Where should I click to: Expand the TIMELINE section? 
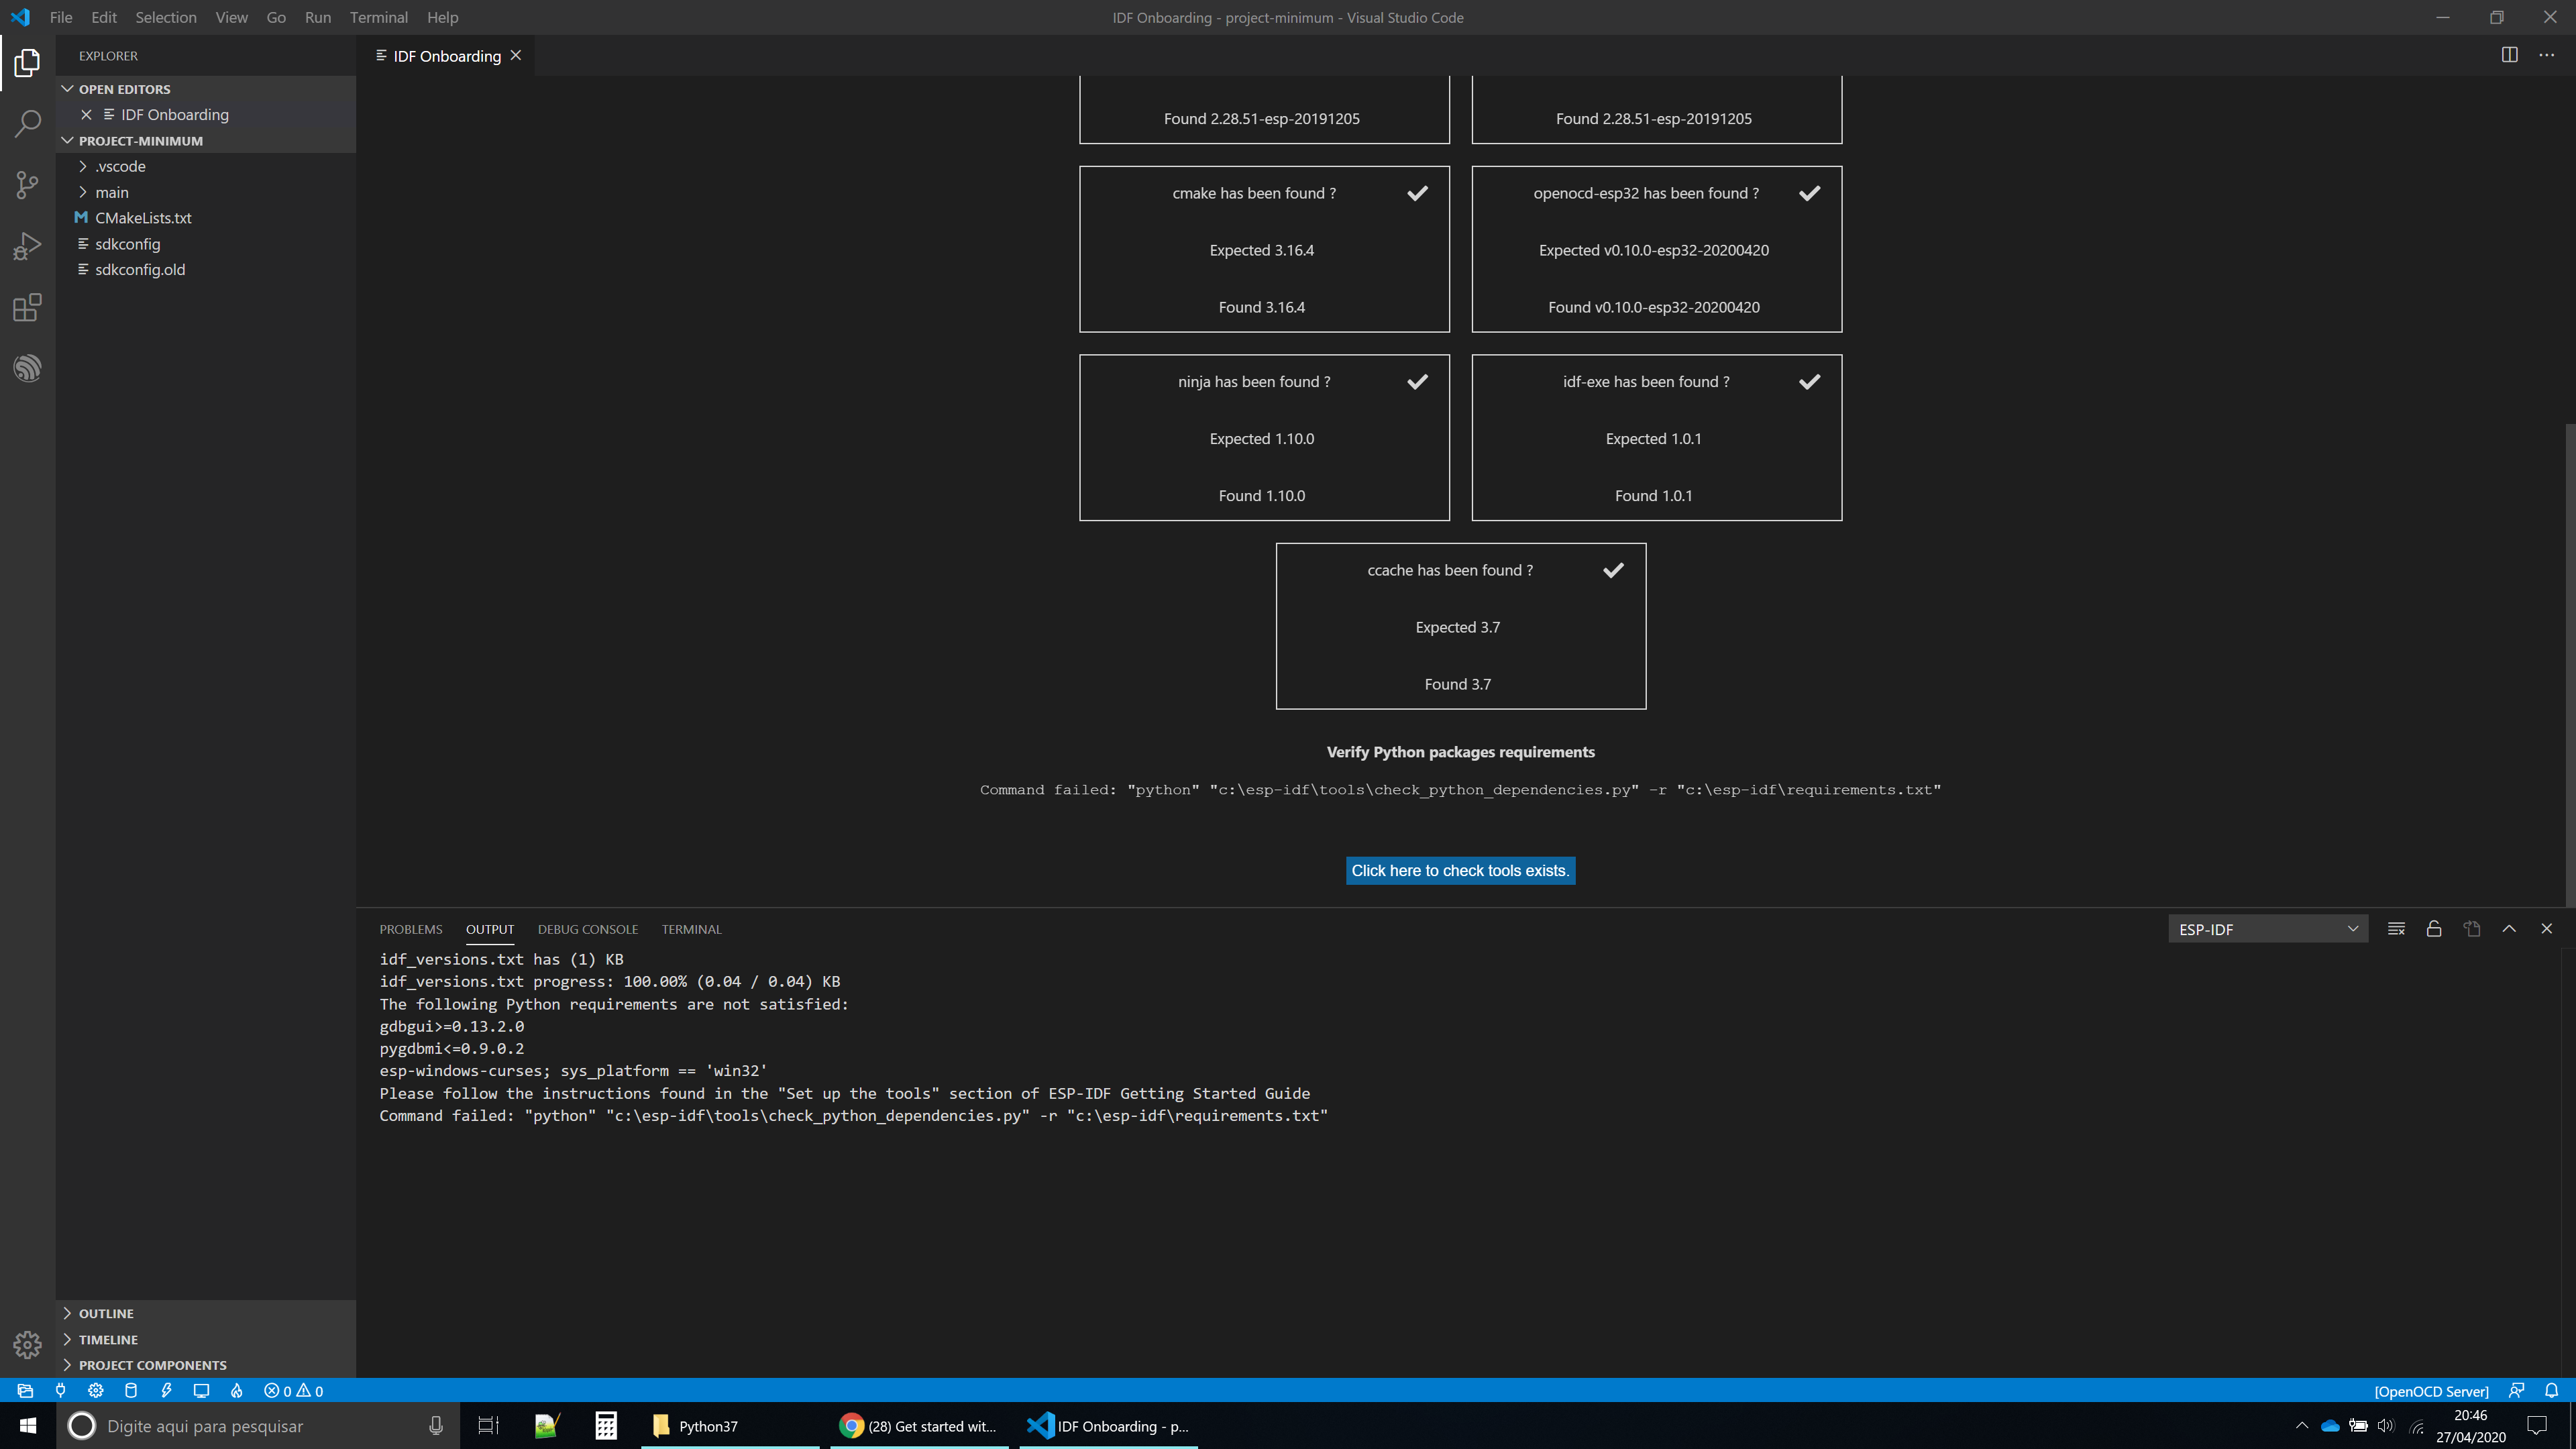point(206,1339)
